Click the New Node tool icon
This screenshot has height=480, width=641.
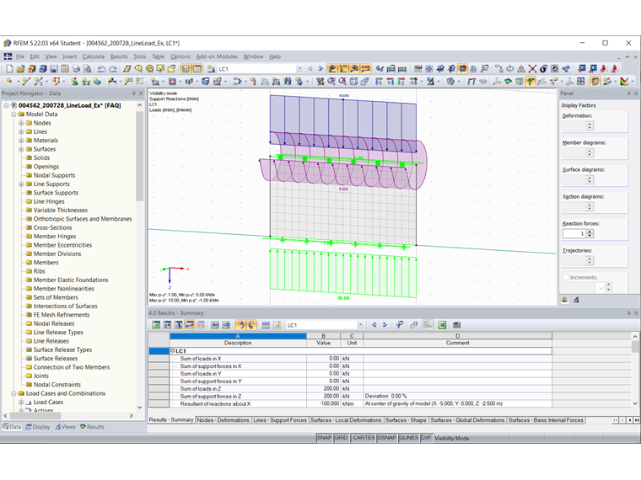[x=9, y=81]
